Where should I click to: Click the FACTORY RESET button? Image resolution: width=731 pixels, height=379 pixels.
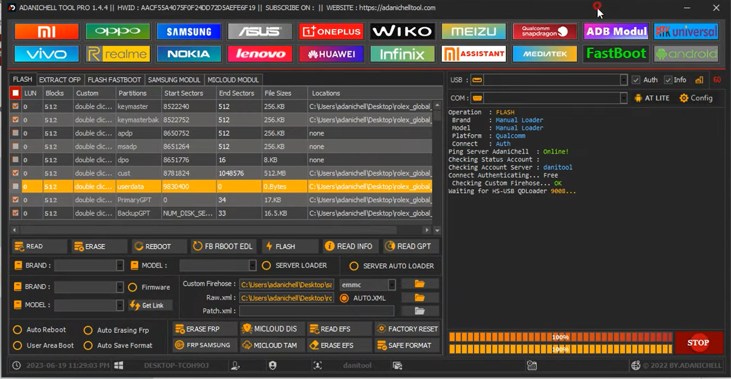[x=407, y=329]
